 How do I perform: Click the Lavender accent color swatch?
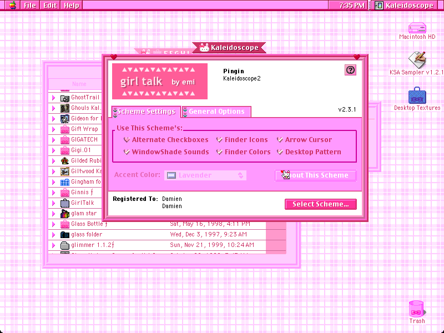171,175
